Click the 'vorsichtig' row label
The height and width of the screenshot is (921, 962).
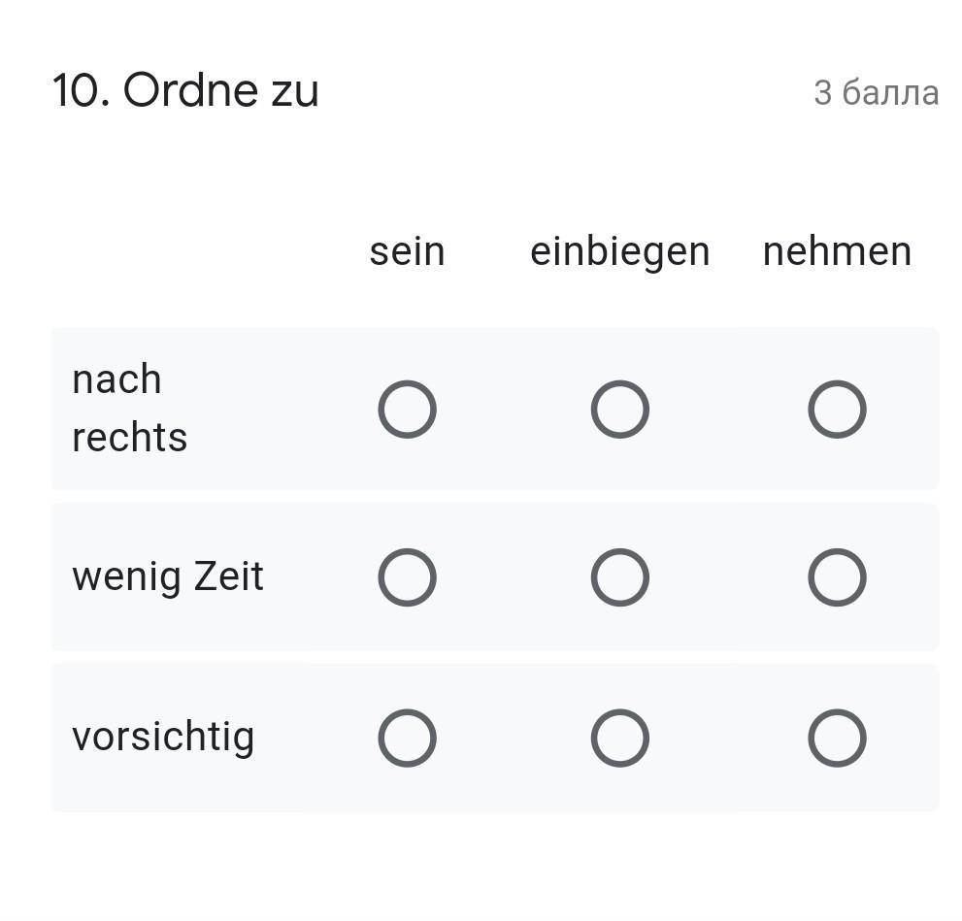(163, 737)
